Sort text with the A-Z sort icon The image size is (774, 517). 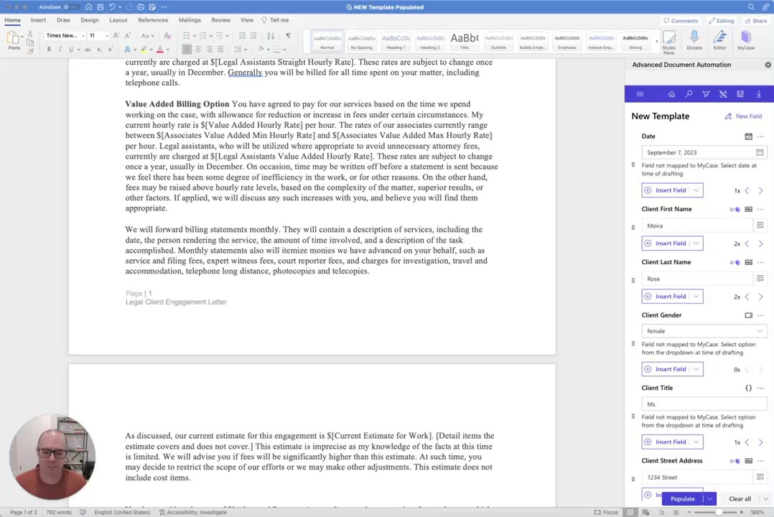pyautogui.click(x=271, y=36)
